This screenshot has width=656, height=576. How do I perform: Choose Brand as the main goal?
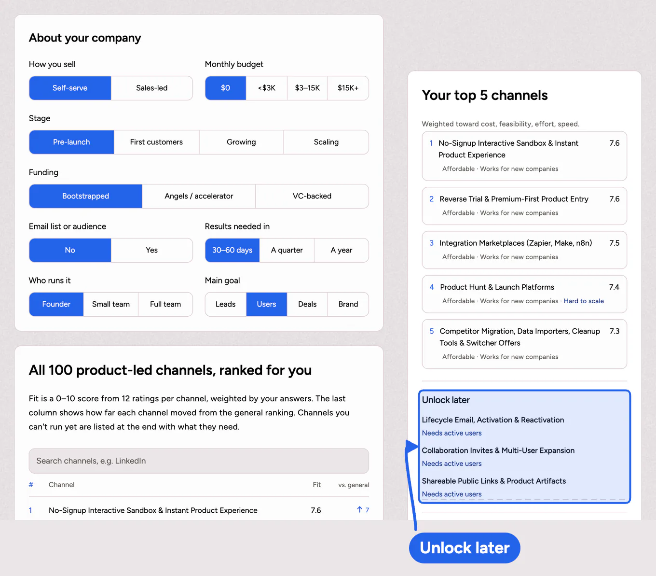348,304
